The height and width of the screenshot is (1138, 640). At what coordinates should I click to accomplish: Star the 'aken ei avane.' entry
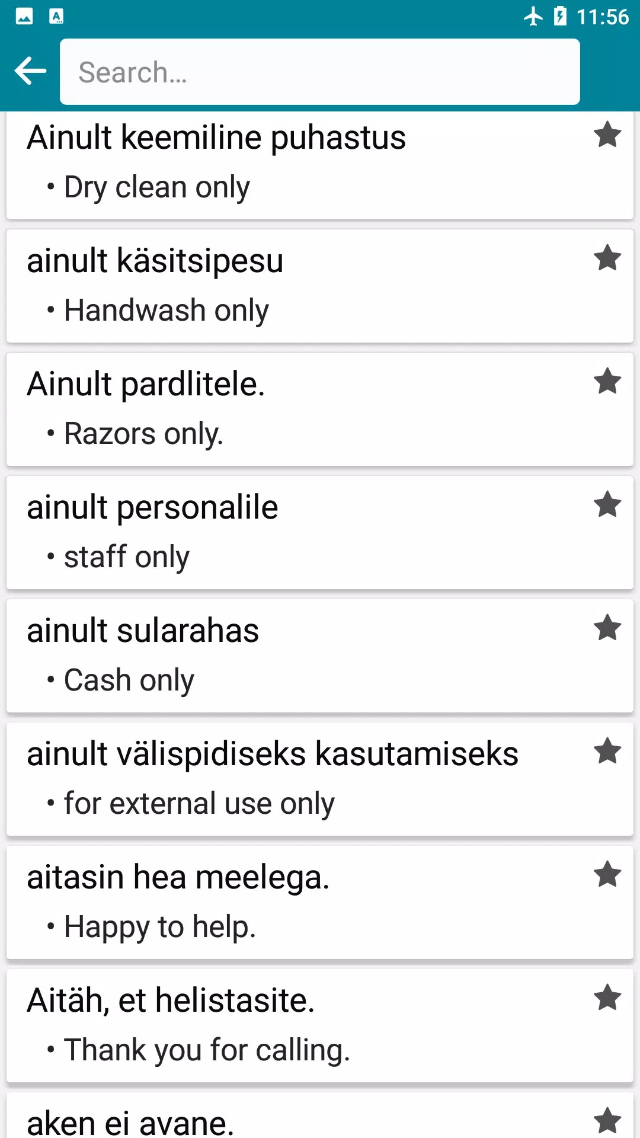(x=607, y=1120)
